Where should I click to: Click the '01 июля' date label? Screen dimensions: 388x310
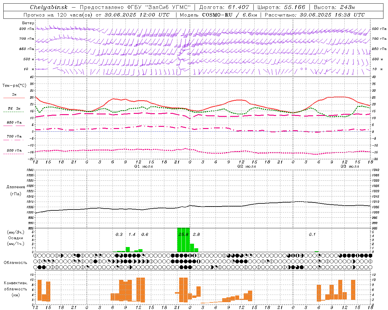pyautogui.click(x=144, y=167)
